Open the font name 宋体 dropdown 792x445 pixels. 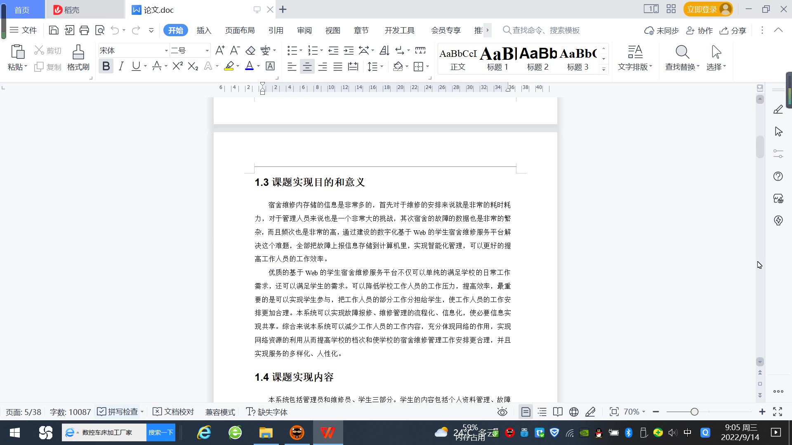coord(166,51)
